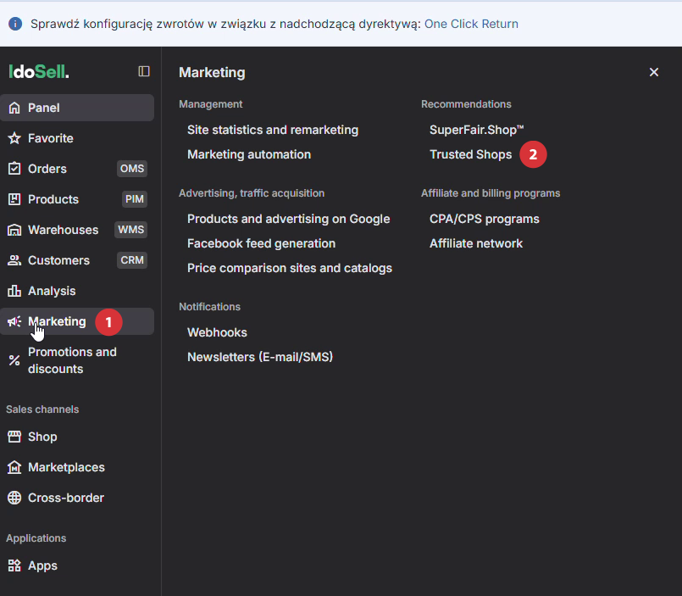Viewport: 682px width, 596px height.
Task: Open the Panel menu item
Action: [77, 108]
